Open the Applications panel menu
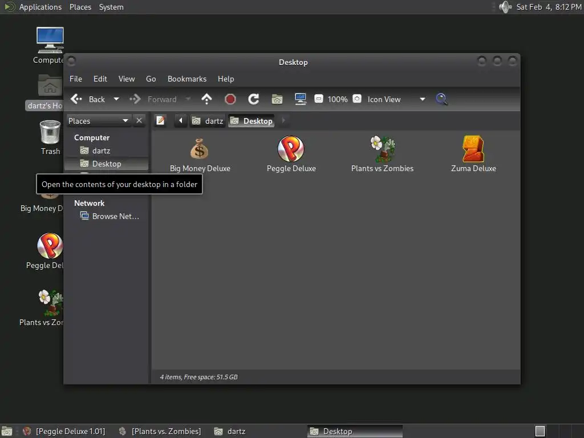 40,7
